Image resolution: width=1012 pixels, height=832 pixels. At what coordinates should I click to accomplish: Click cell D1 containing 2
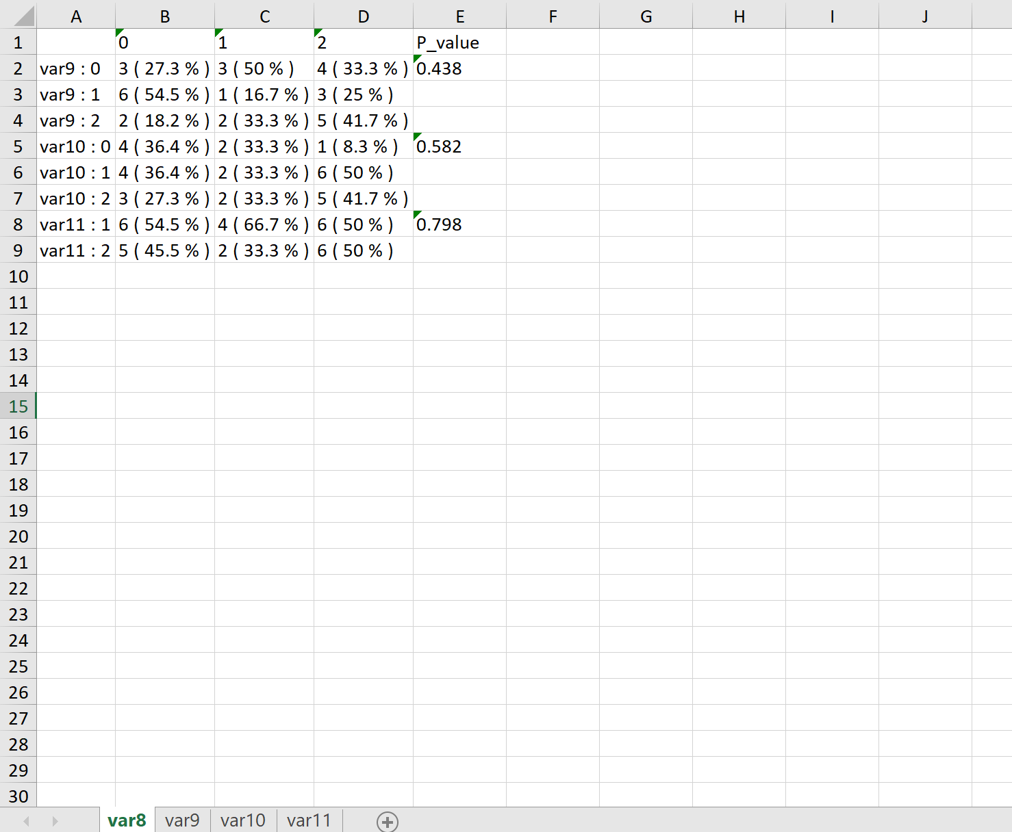[x=364, y=42]
